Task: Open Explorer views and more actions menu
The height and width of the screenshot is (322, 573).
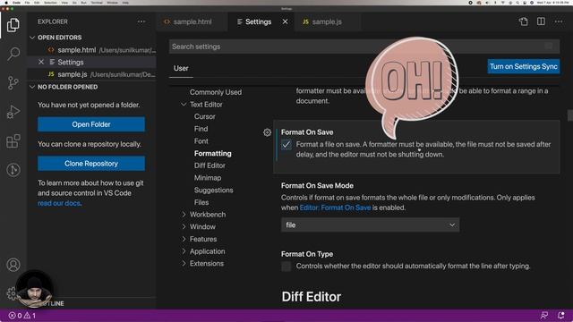Action: [x=141, y=21]
